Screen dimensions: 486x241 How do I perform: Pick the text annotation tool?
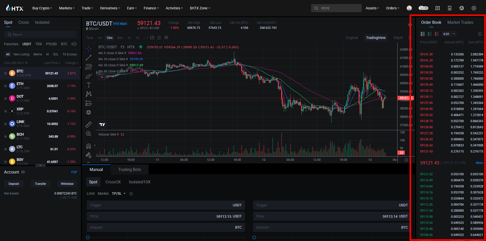(89, 85)
